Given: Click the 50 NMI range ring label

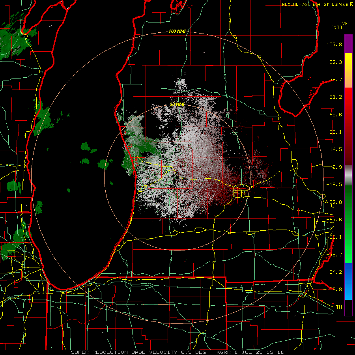Looking at the screenshot, I should click(177, 105).
